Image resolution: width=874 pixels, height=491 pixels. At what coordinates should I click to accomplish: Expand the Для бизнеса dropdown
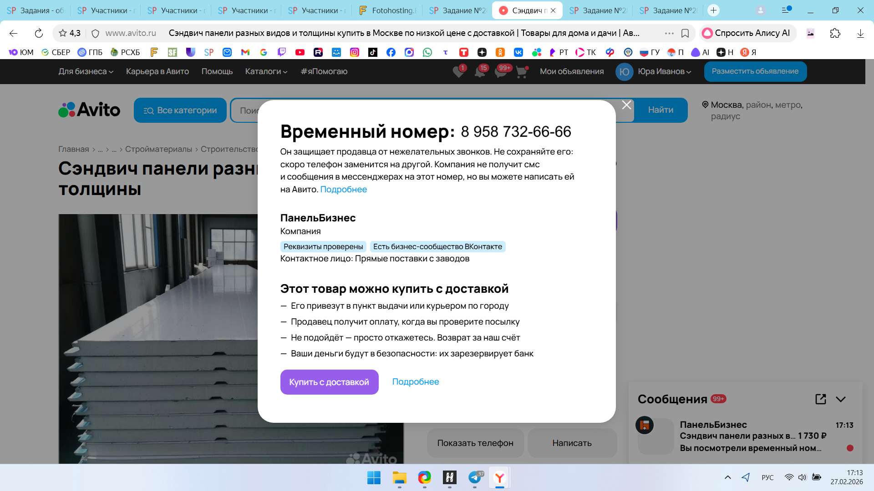86,71
